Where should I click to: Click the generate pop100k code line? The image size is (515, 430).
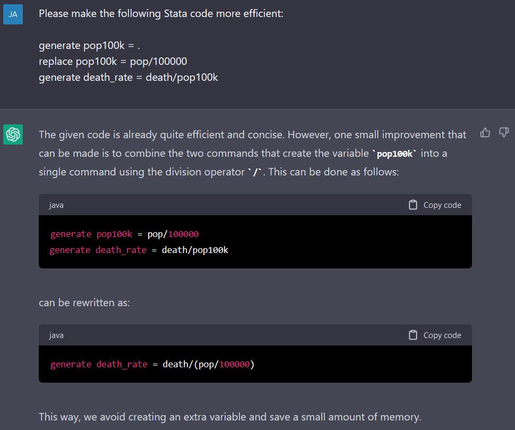(x=124, y=234)
